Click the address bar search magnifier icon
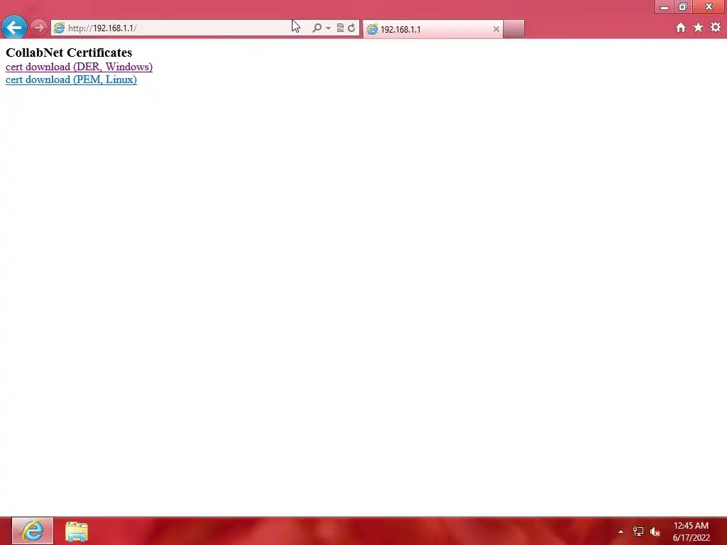 pyautogui.click(x=317, y=28)
